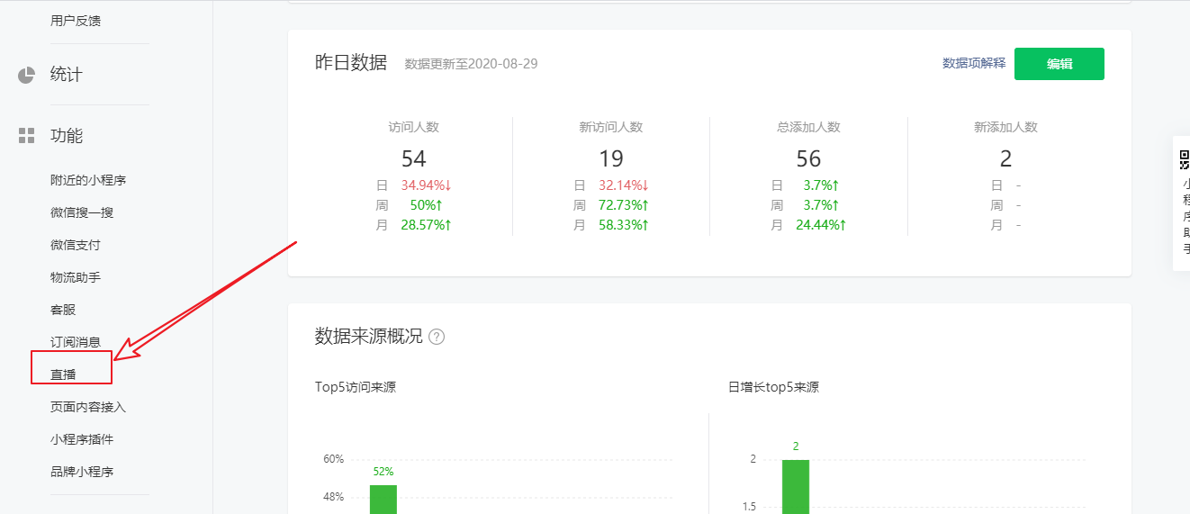The height and width of the screenshot is (514, 1190).
Task: Open 微信支付 menu item
Action: coord(76,245)
